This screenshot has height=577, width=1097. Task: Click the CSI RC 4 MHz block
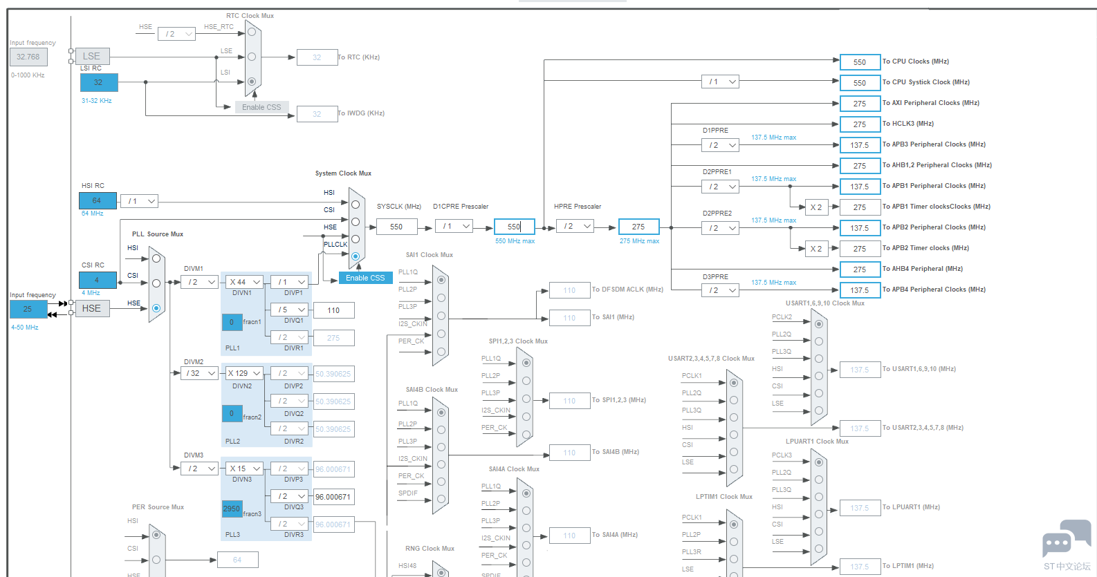[x=98, y=280]
